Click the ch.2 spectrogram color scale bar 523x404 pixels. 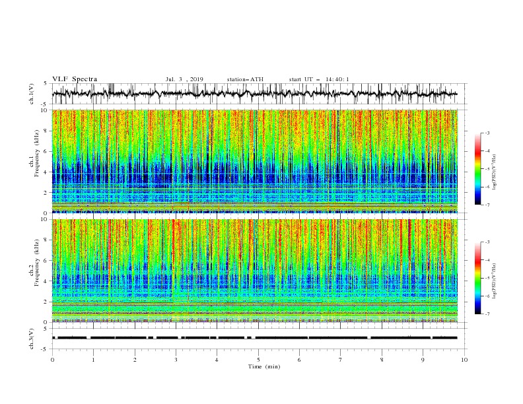[478, 278]
